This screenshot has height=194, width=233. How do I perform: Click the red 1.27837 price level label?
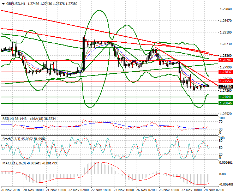pyautogui.click(x=226, y=72)
